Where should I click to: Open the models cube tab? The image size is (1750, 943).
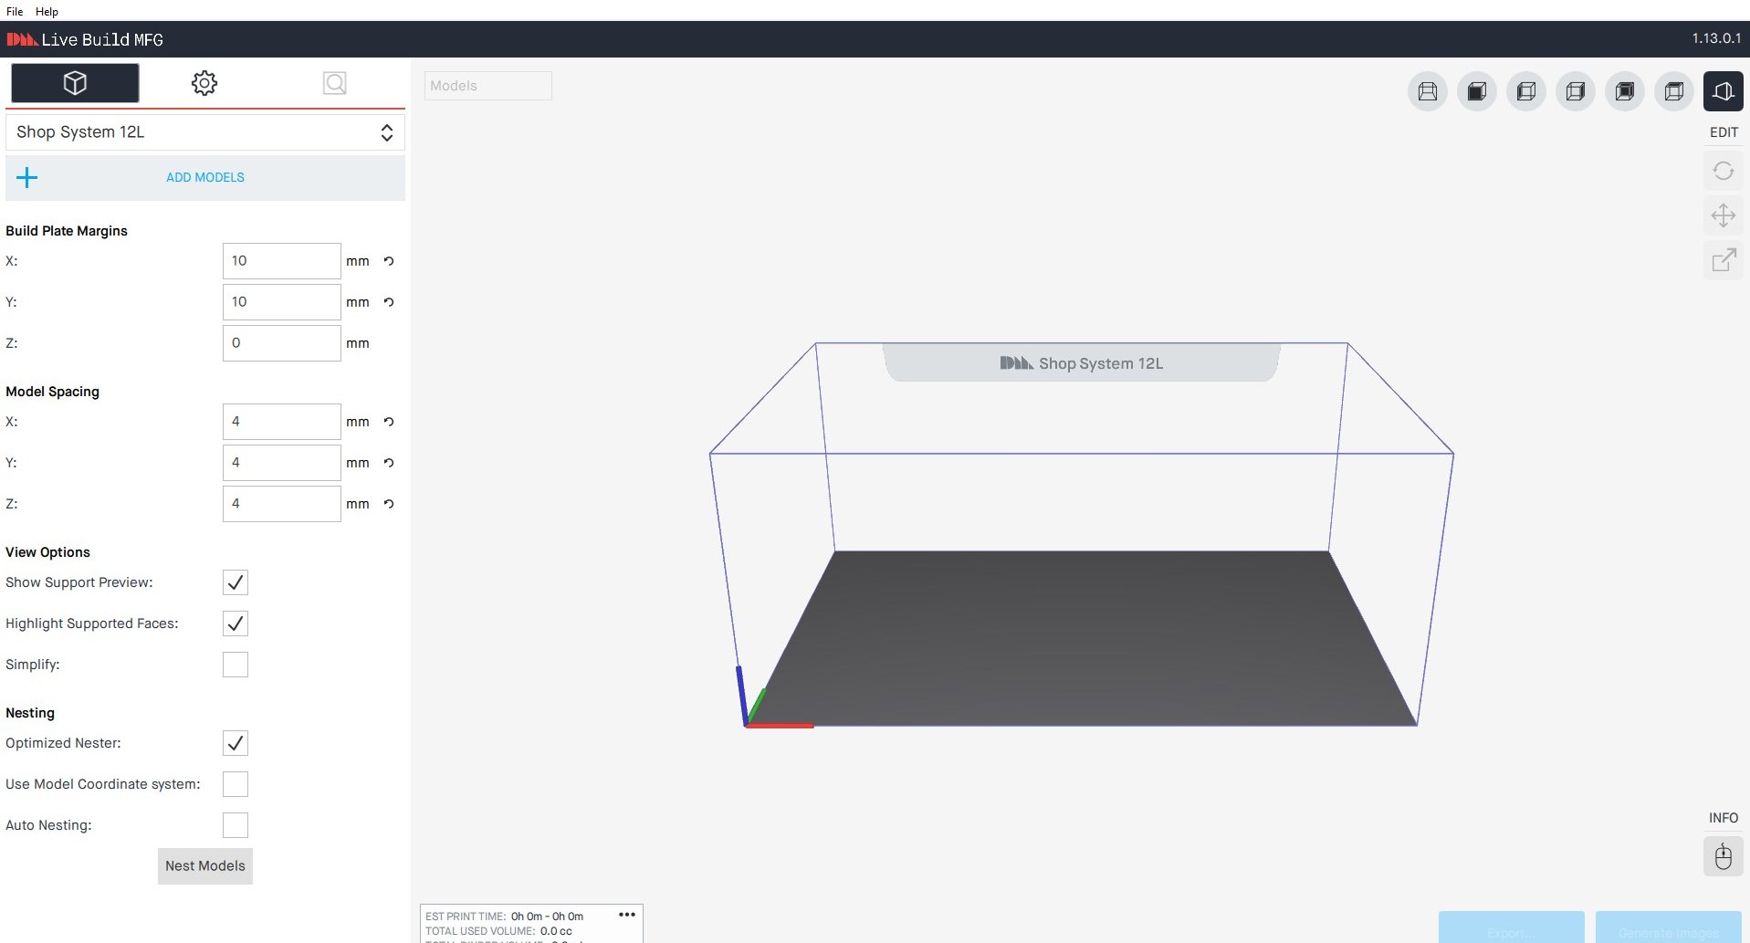[75, 83]
